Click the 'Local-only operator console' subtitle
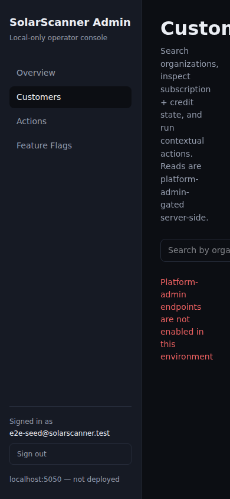The image size is (230, 499). pos(58,38)
